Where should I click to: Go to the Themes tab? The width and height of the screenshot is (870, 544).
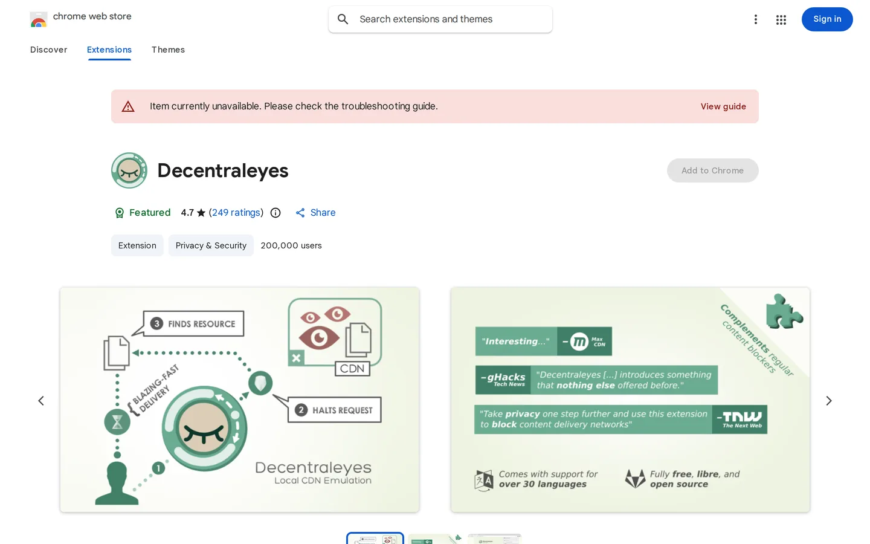coord(168,50)
